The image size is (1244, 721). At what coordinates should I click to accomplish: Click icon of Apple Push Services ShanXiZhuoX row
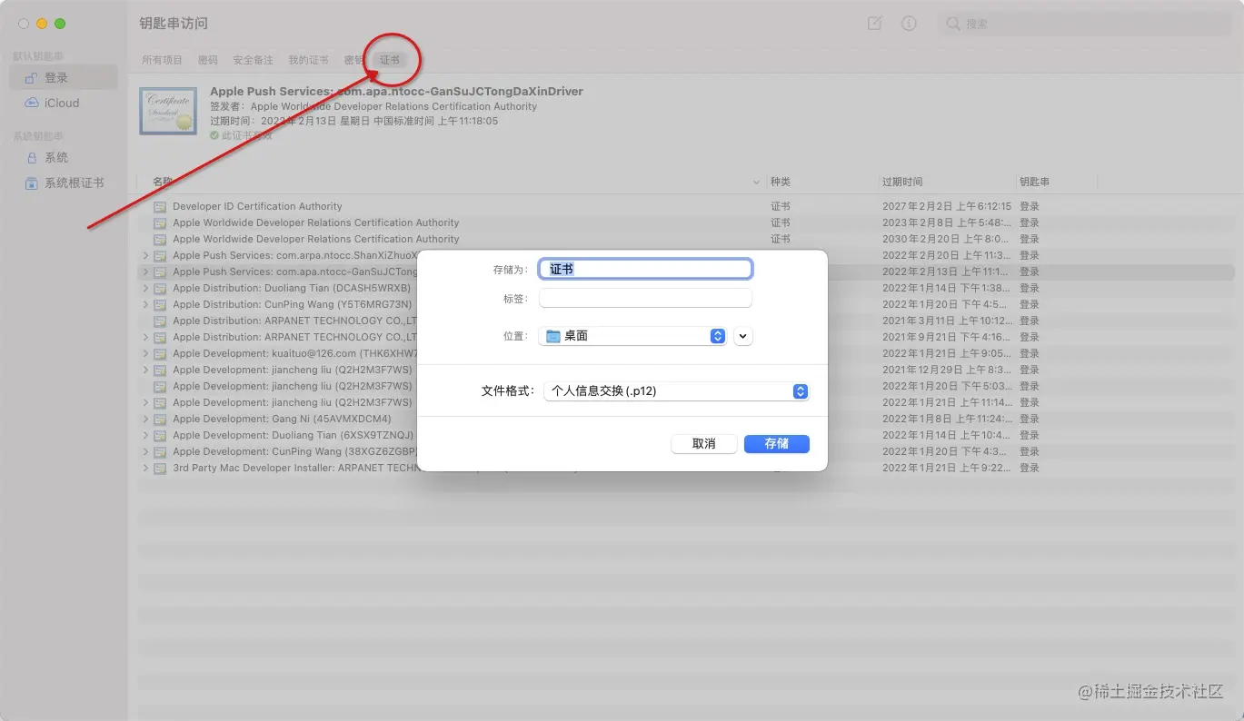point(160,255)
